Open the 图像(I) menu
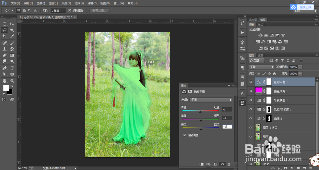Image resolution: width=319 pixels, height=170 pixels. [41, 3]
